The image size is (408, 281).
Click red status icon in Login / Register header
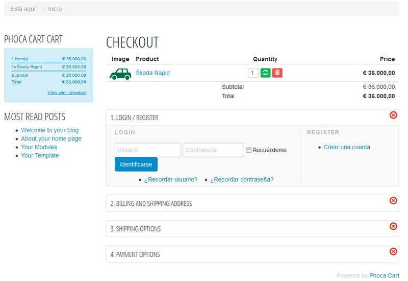393,115
